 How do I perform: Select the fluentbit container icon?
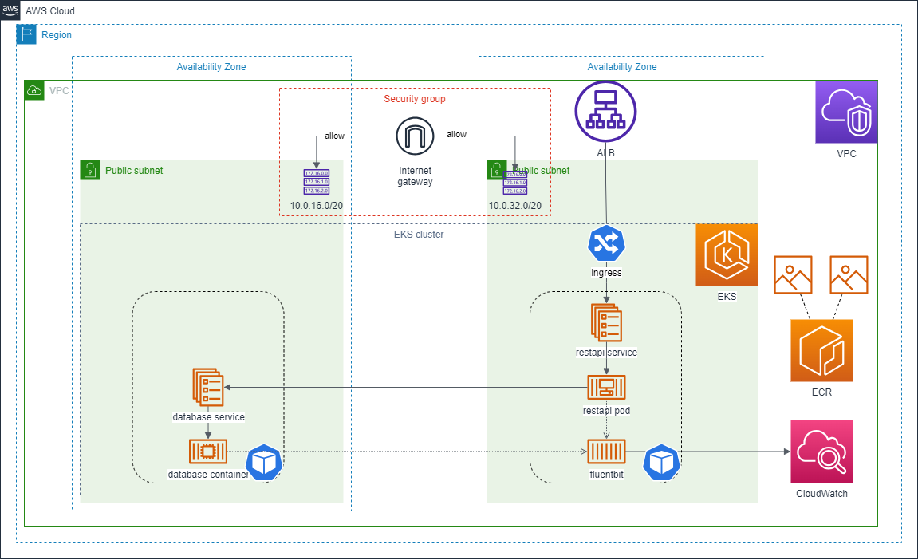(605, 452)
